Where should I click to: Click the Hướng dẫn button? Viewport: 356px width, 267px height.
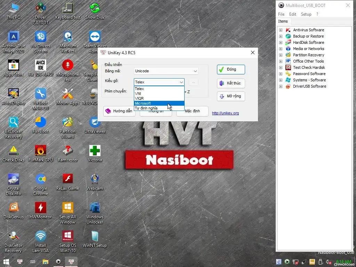[x=119, y=111]
